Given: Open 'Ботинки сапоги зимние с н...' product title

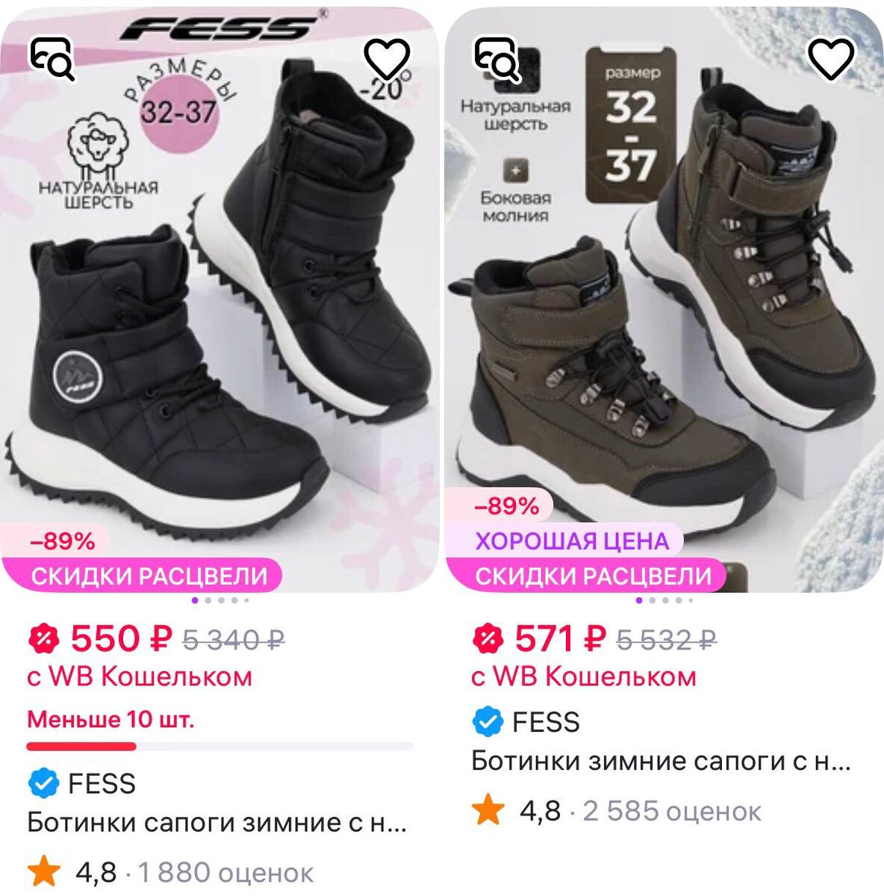Looking at the screenshot, I should coord(217,823).
